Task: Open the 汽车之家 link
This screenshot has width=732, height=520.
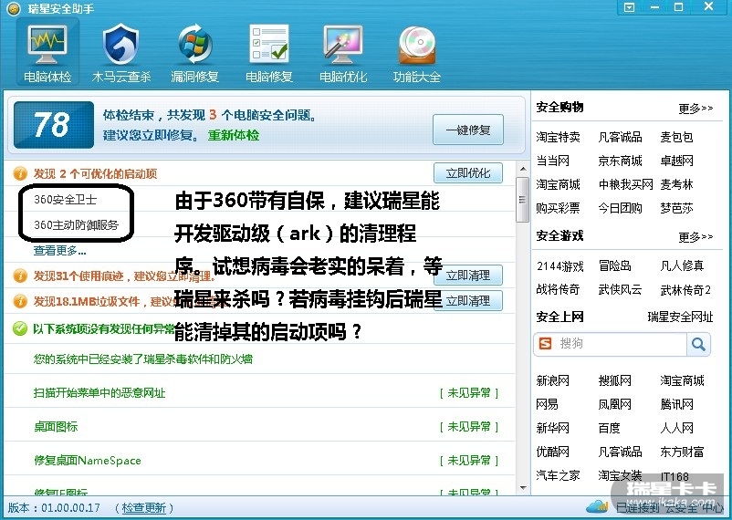Action: pos(558,475)
